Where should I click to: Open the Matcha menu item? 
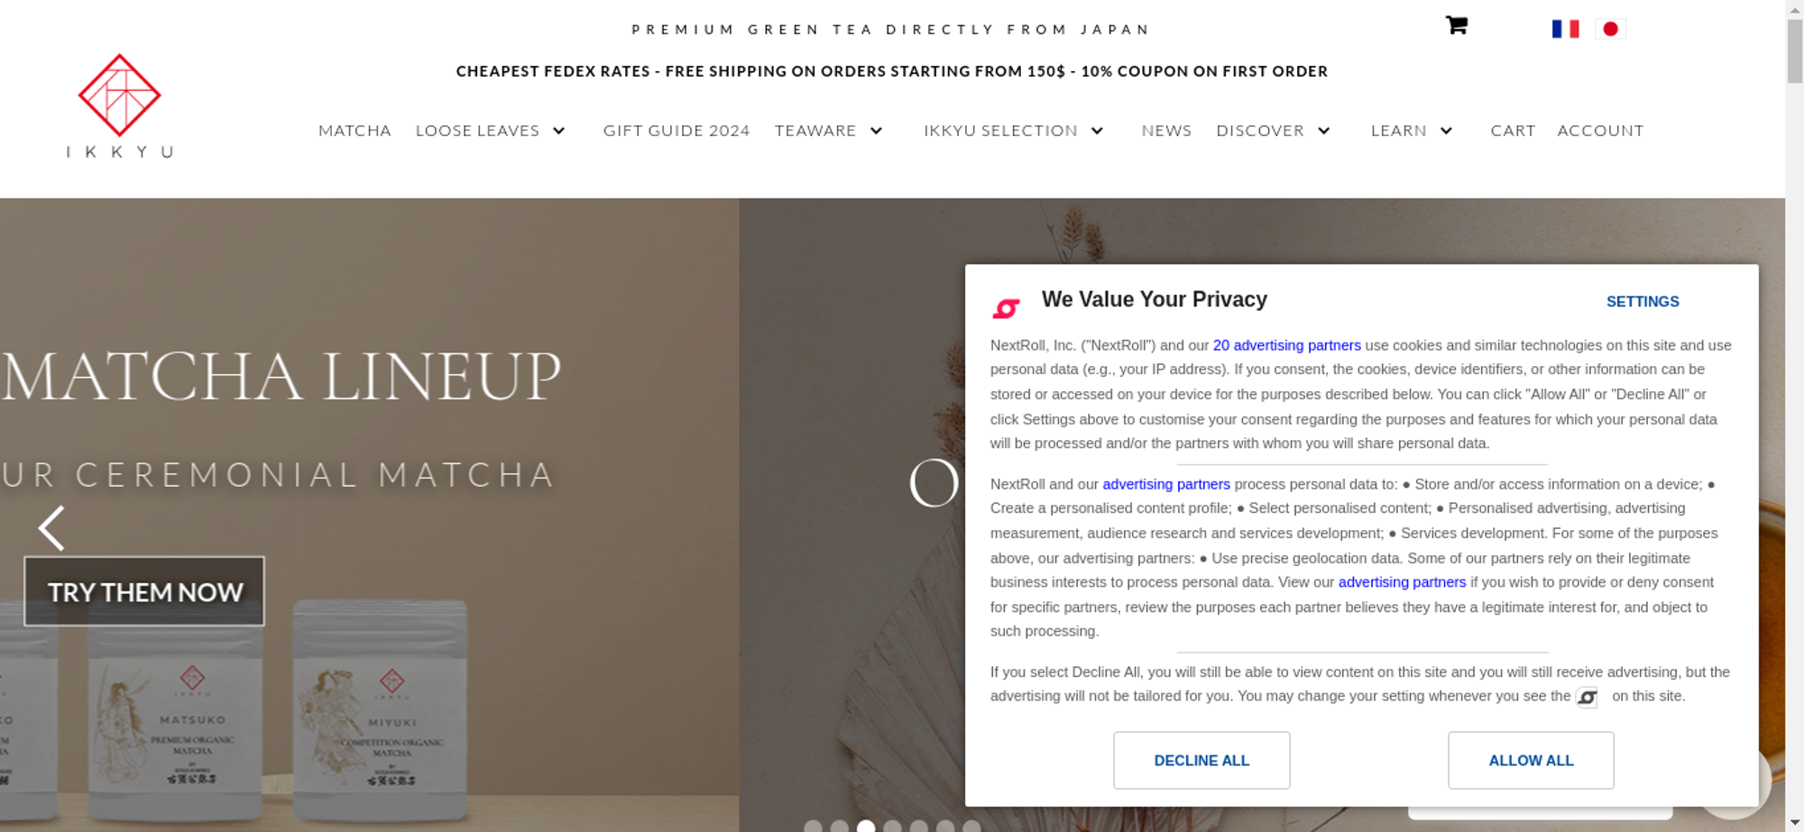(354, 131)
